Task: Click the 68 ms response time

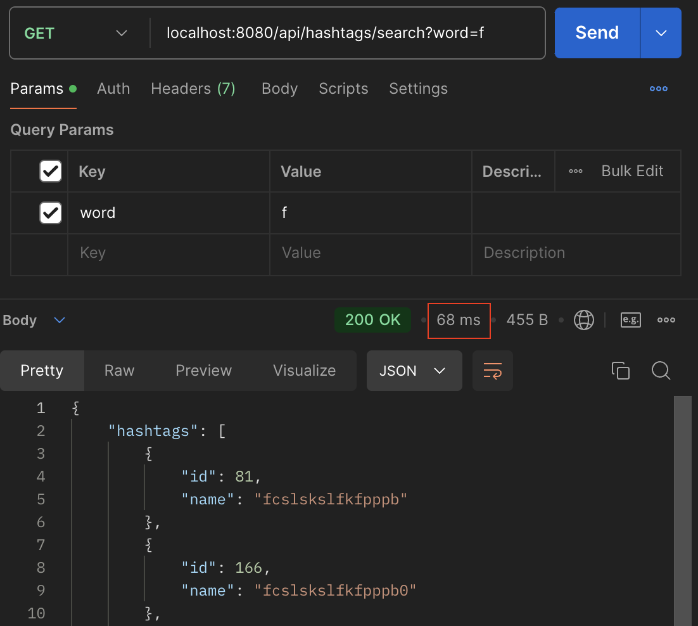Action: coord(459,320)
